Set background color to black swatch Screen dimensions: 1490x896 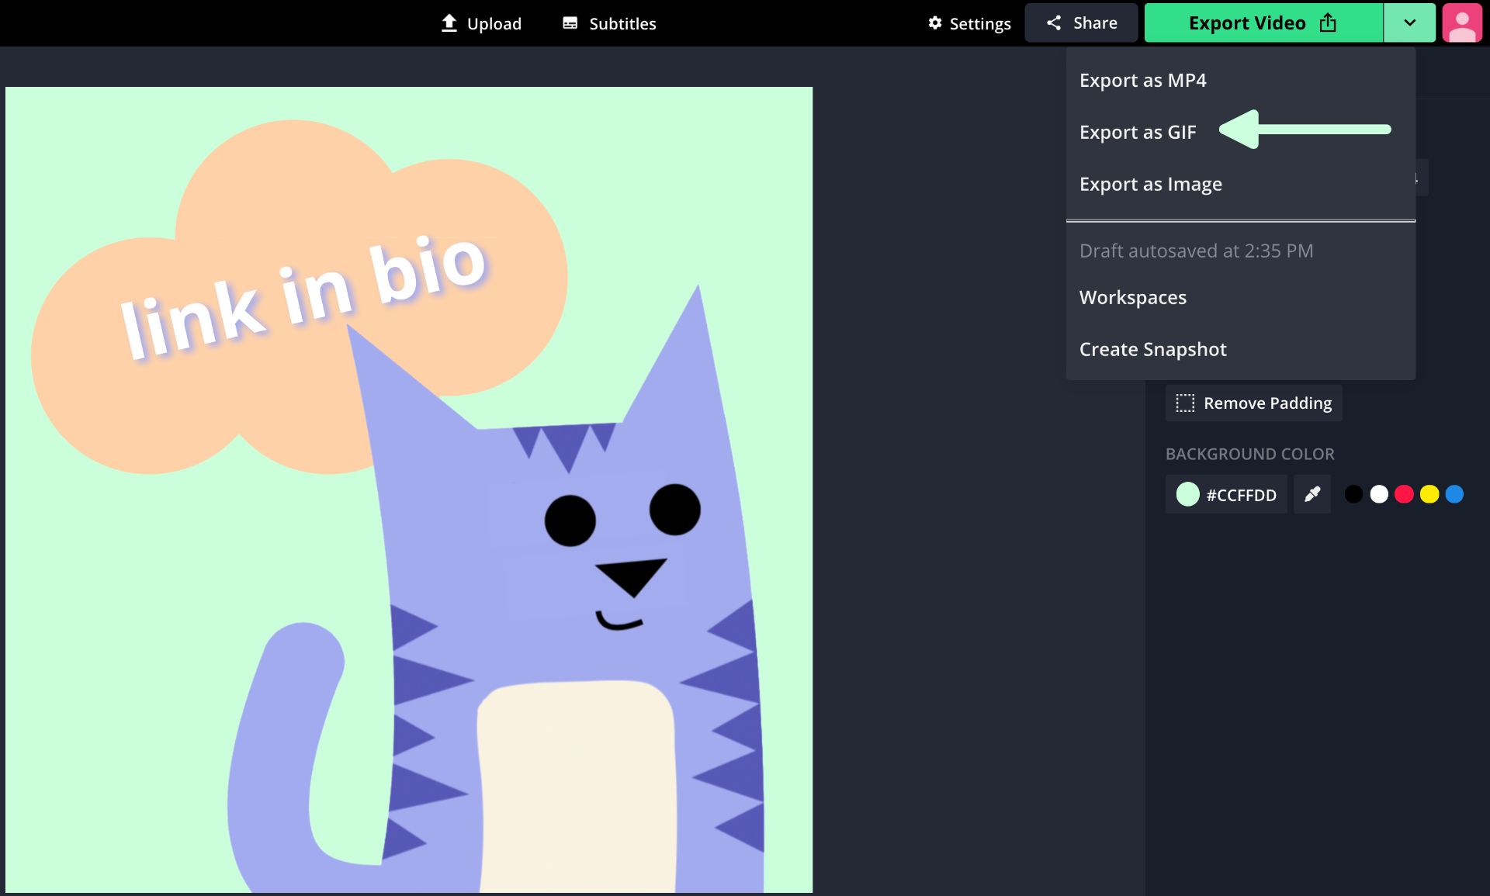point(1353,494)
